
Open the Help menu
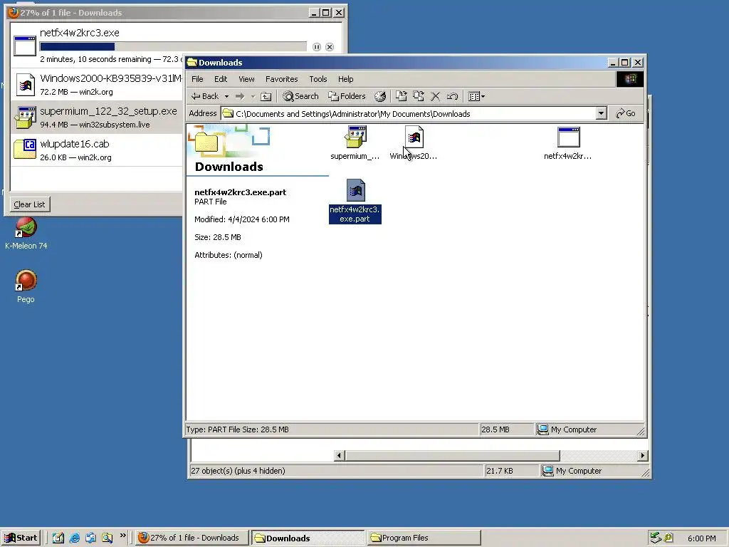(345, 79)
